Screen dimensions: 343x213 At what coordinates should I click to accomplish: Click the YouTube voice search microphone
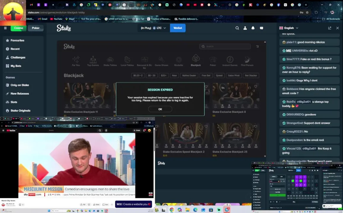click(106, 130)
